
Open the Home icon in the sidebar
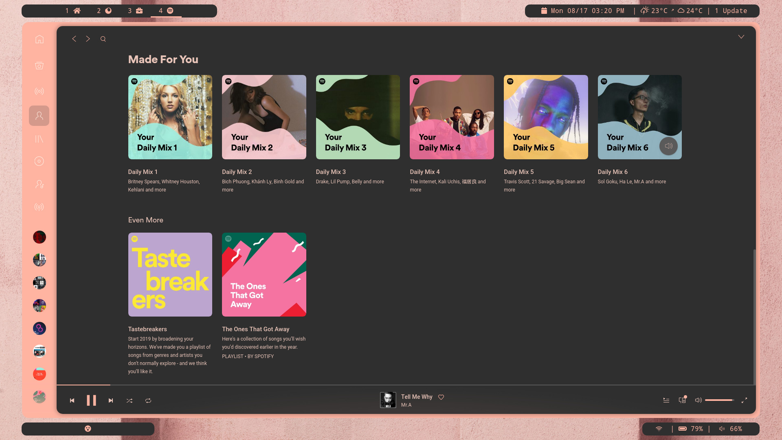pyautogui.click(x=39, y=39)
